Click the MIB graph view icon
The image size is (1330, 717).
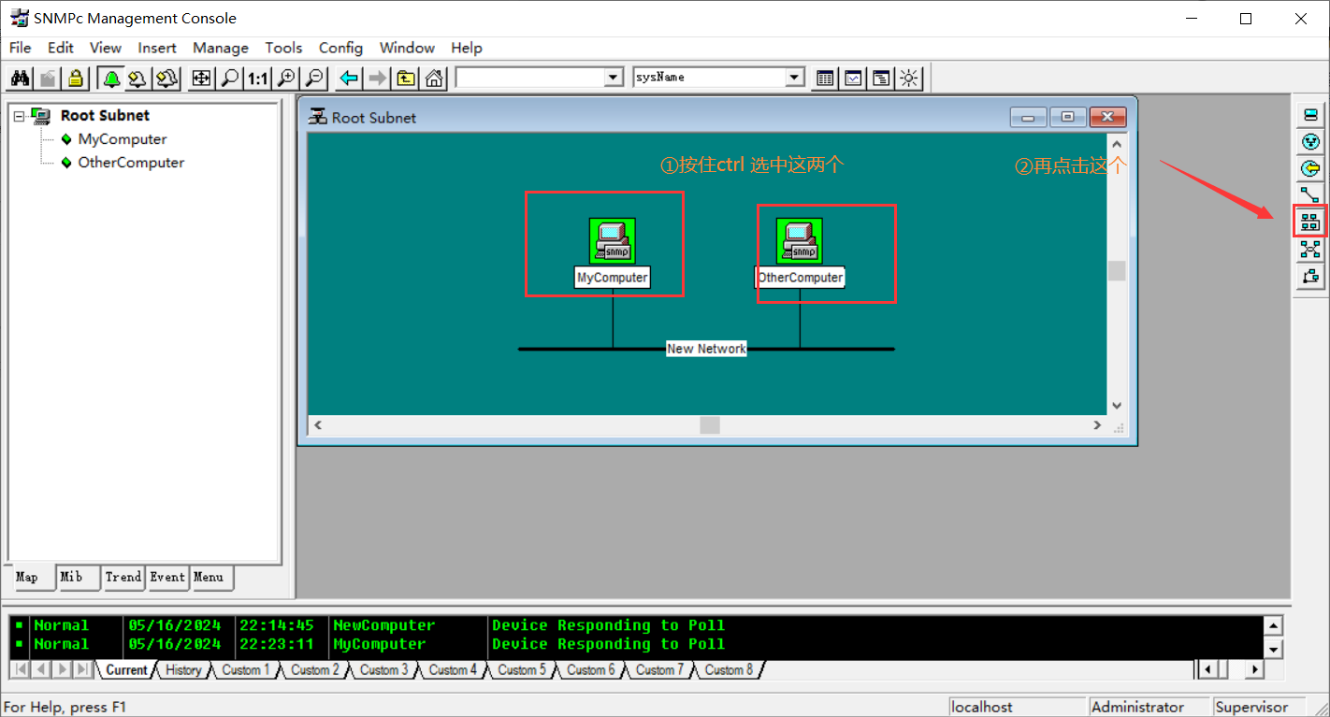(x=853, y=78)
